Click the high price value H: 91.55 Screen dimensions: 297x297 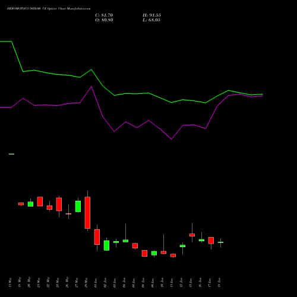151,15
